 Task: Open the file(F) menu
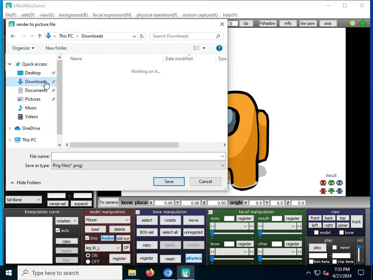(x=11, y=15)
